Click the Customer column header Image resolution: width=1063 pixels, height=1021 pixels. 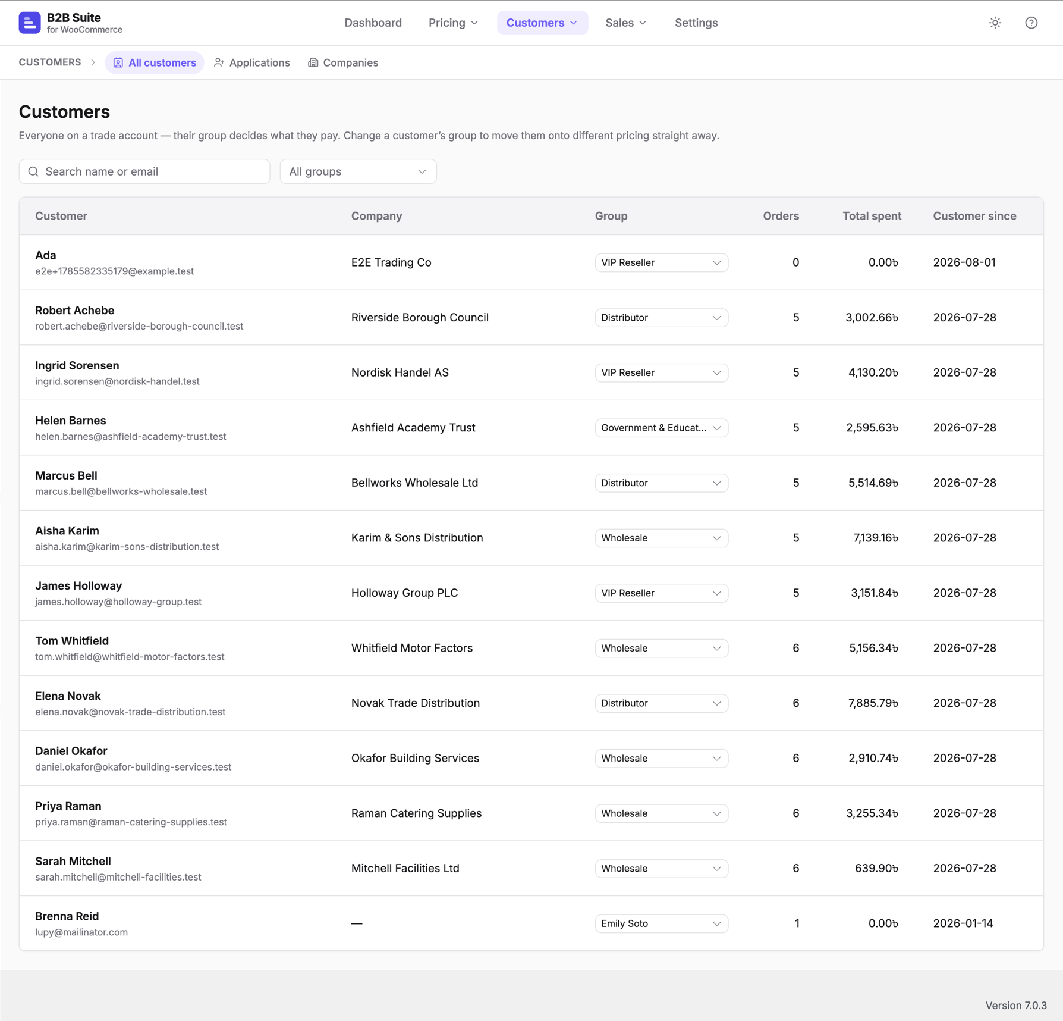click(x=61, y=216)
